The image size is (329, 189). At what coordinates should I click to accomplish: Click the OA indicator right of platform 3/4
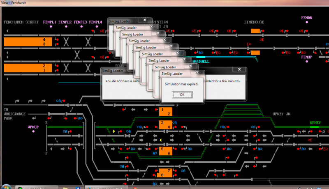pos(174,122)
